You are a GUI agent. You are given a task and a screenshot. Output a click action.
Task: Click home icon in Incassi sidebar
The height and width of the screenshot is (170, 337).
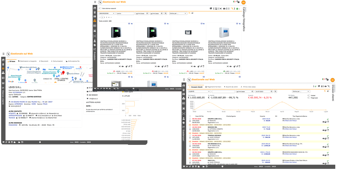pyautogui.click(x=184, y=86)
